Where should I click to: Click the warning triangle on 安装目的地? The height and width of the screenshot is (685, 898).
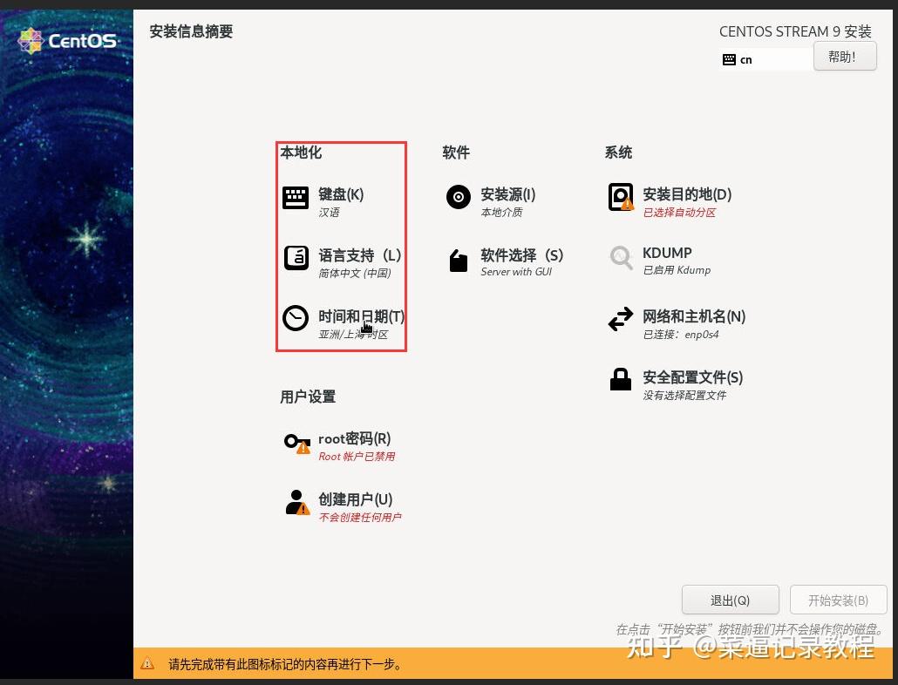coord(629,206)
